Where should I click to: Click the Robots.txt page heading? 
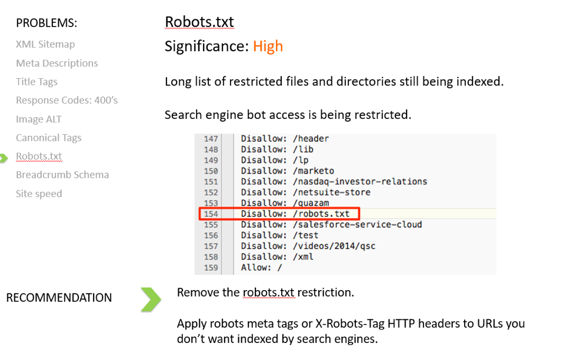199,22
